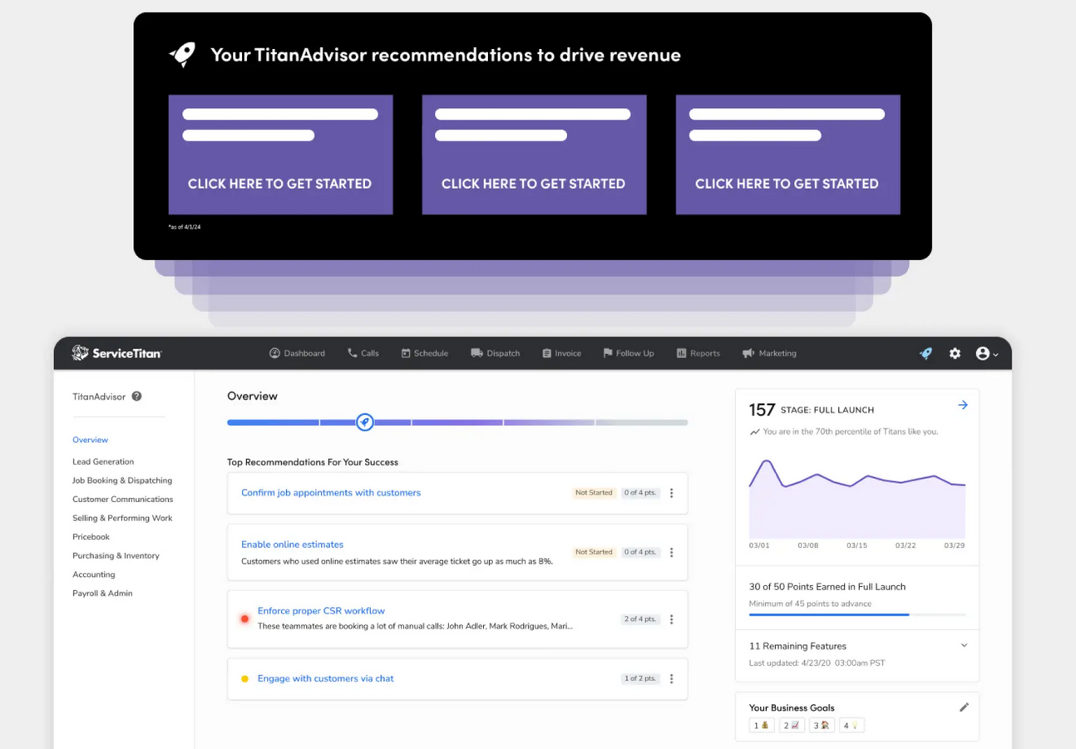Open Selling & Performing Work section
Screen dimensions: 1076x749
click(x=122, y=518)
